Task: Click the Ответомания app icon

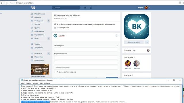Action: pos(32,60)
